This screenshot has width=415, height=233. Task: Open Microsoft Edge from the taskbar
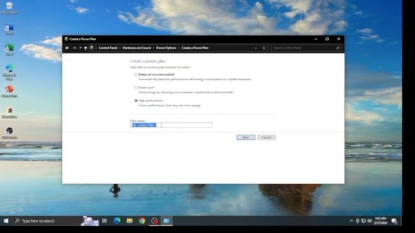(x=117, y=221)
